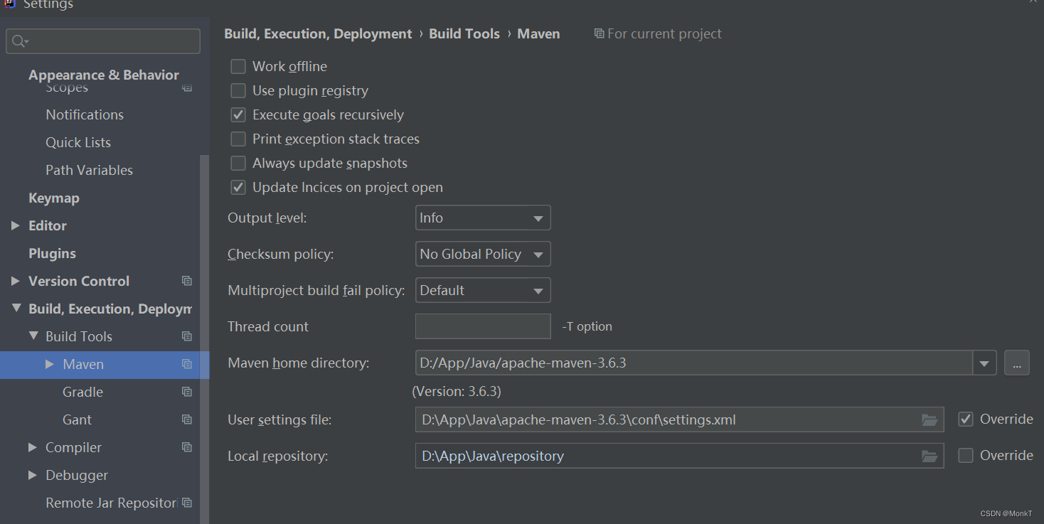The height and width of the screenshot is (524, 1044).
Task: Click the Thread count input field
Action: click(x=483, y=326)
